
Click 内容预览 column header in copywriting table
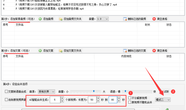[x=126, y=56]
